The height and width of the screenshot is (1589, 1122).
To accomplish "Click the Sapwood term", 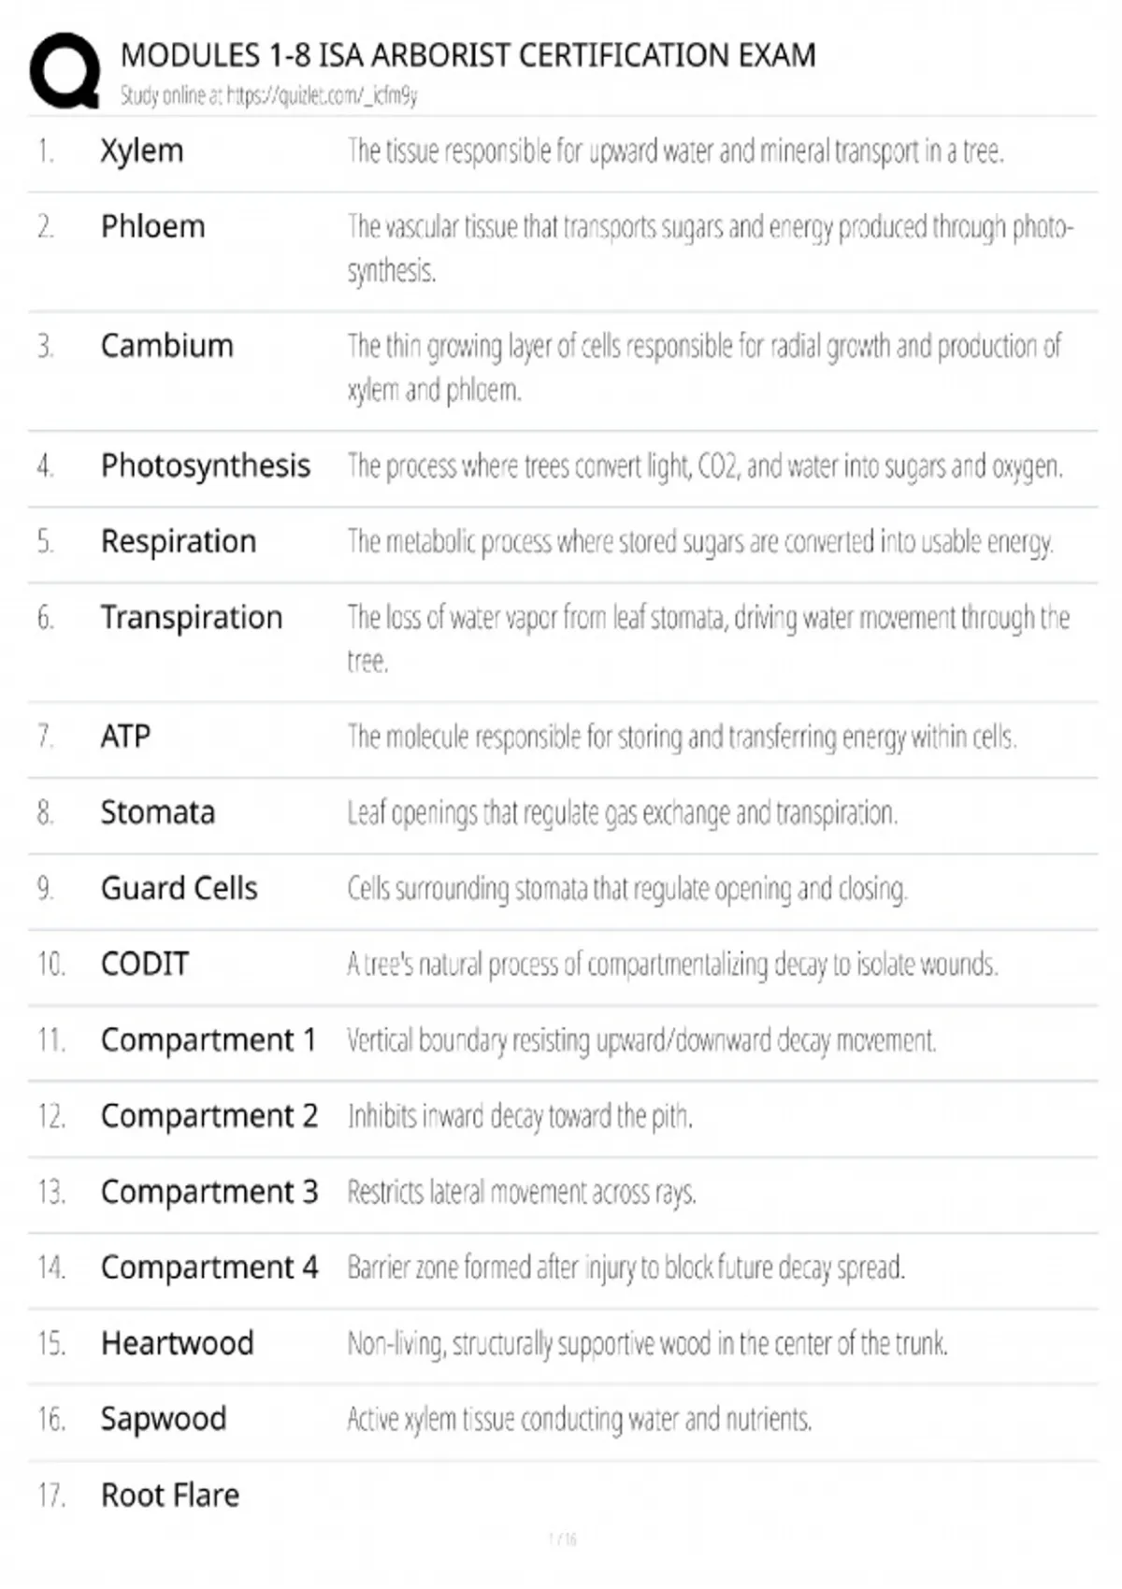I will [164, 1419].
